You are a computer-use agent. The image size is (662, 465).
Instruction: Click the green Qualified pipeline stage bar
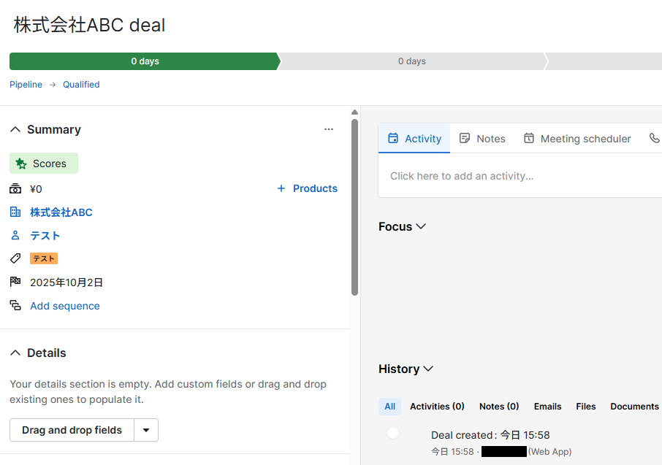coord(145,61)
